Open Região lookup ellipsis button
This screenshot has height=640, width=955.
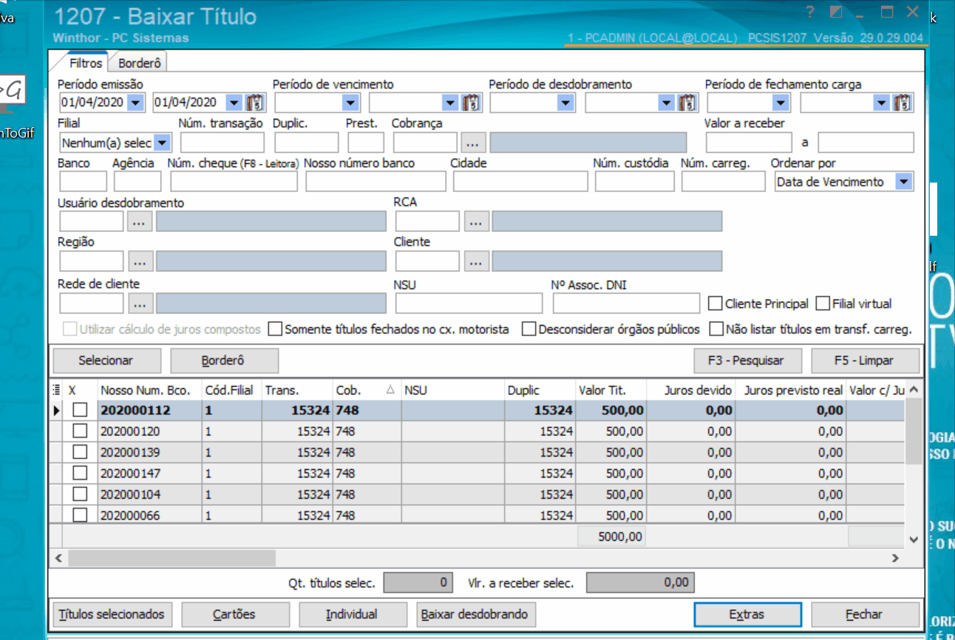click(x=140, y=261)
